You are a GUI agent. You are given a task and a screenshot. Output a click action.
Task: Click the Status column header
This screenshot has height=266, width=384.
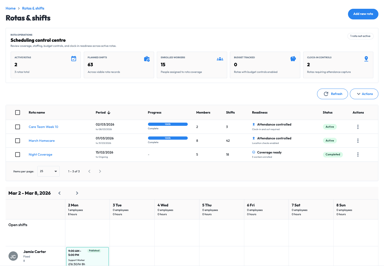coord(328,113)
